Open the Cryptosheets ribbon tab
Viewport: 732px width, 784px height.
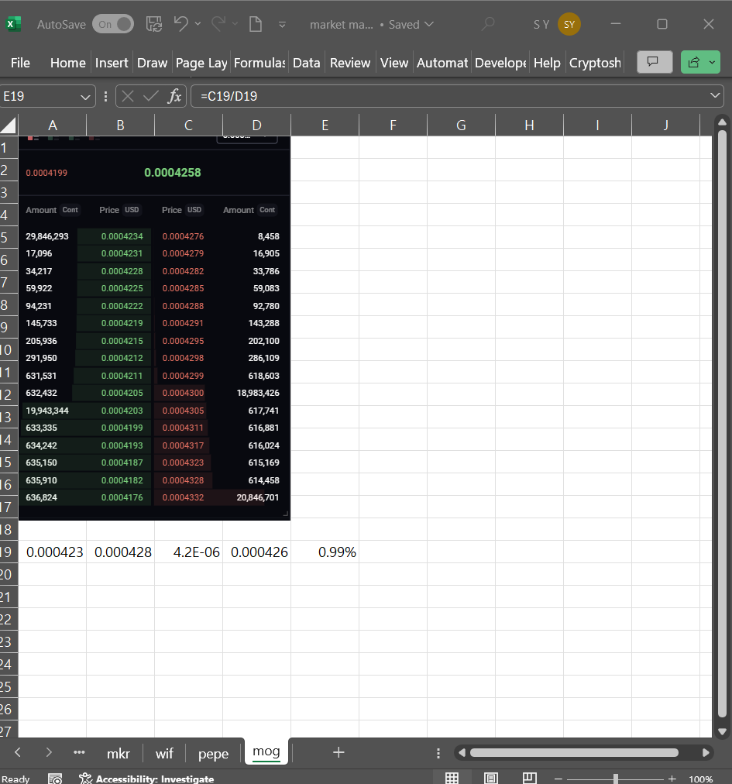click(595, 63)
